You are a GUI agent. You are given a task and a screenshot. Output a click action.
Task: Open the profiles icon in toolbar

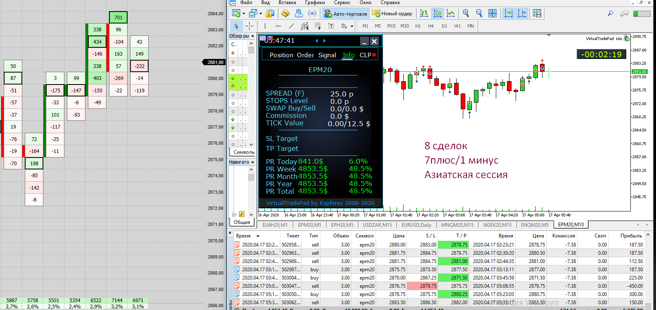(253, 14)
